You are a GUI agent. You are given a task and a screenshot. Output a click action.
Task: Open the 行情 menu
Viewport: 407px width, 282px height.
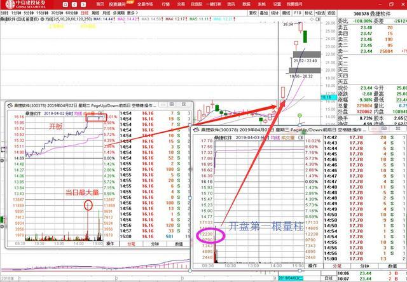165,4
